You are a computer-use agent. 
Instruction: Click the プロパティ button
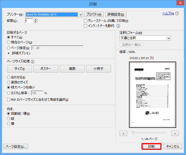(94, 15)
